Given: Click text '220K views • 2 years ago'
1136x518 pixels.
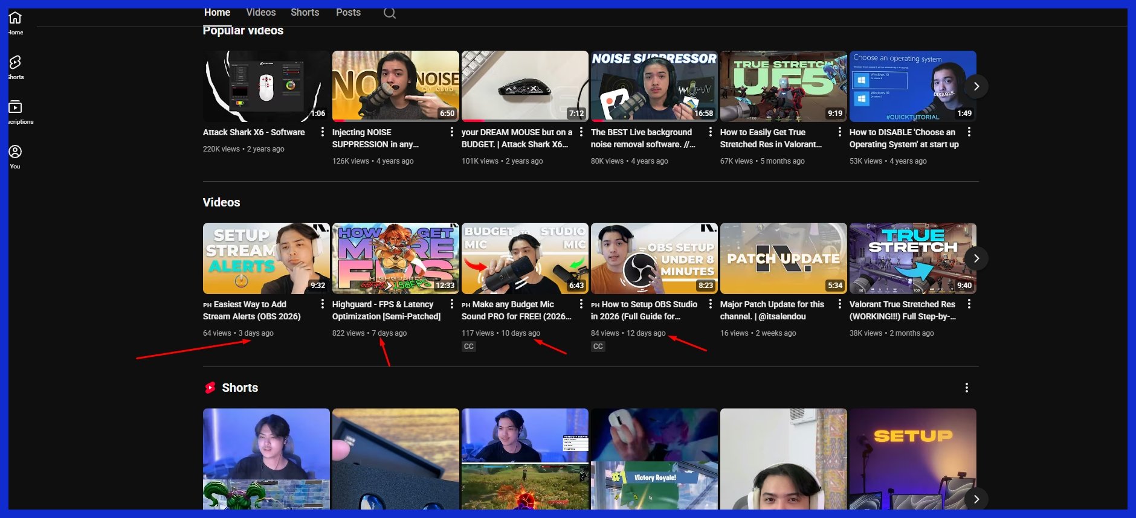Looking at the screenshot, I should tap(244, 149).
